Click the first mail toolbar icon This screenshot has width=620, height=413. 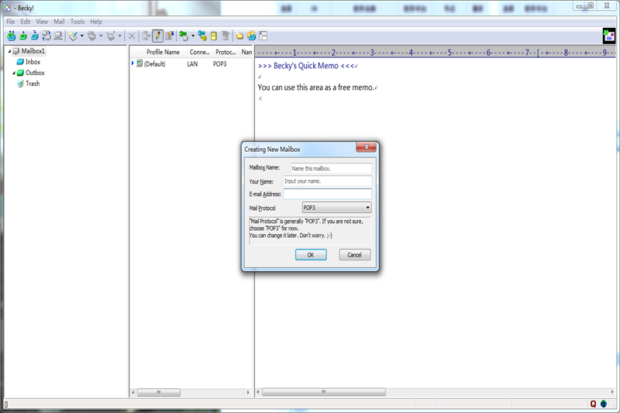click(x=11, y=36)
